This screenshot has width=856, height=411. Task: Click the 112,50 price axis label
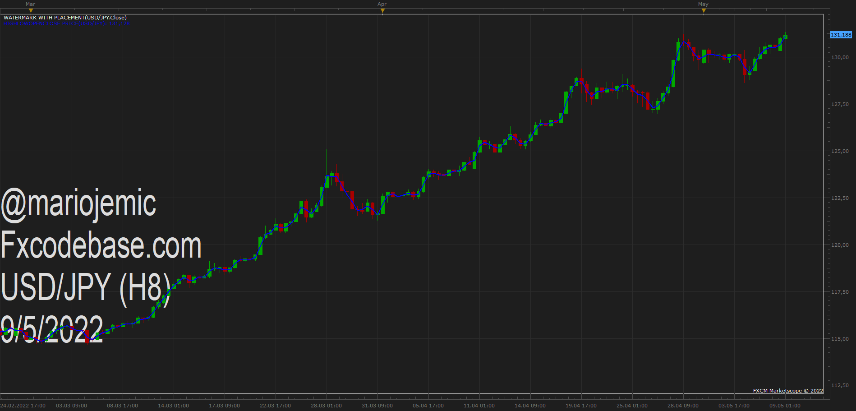[x=840, y=385]
